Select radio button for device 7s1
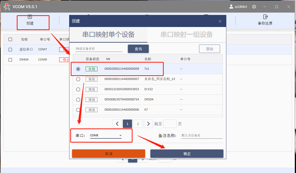The width and height of the screenshot is (296, 173). [78, 69]
